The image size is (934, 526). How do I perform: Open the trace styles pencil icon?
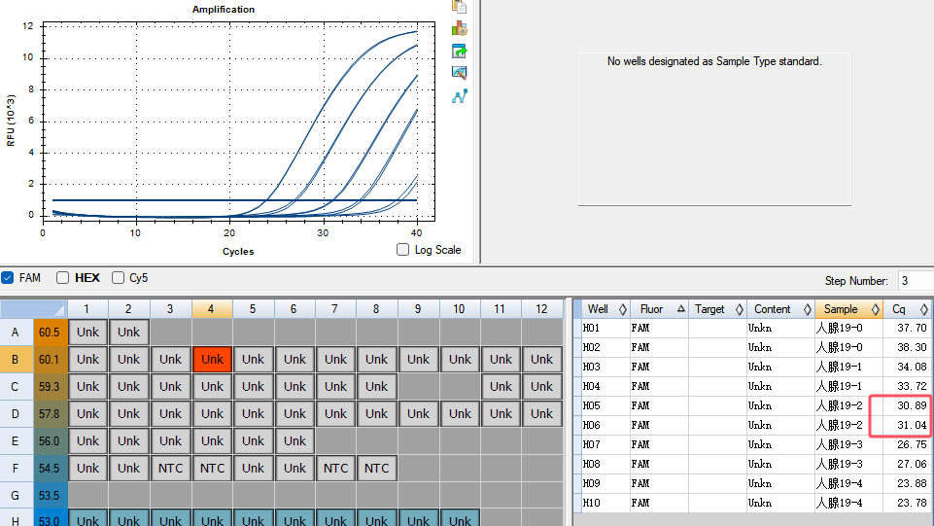[x=459, y=73]
